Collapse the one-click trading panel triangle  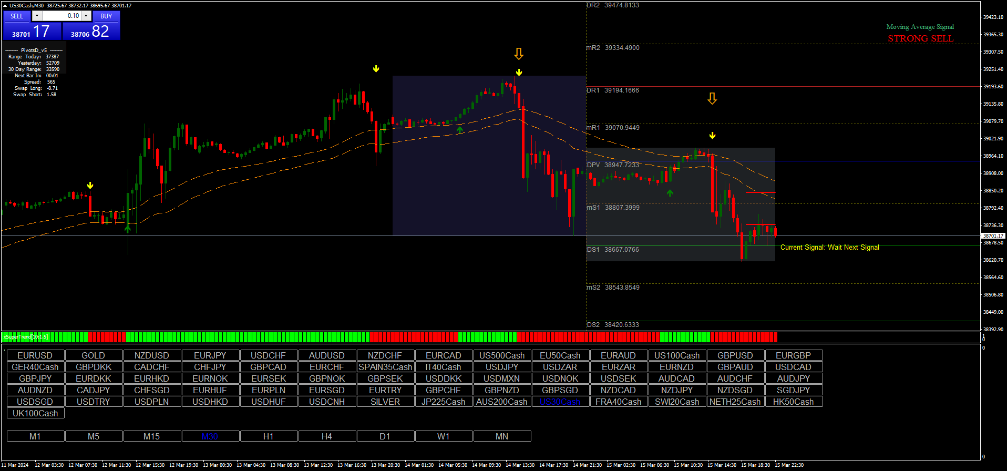(x=5, y=5)
